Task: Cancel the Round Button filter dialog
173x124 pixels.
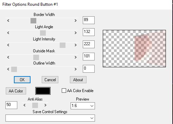Action: [50, 80]
